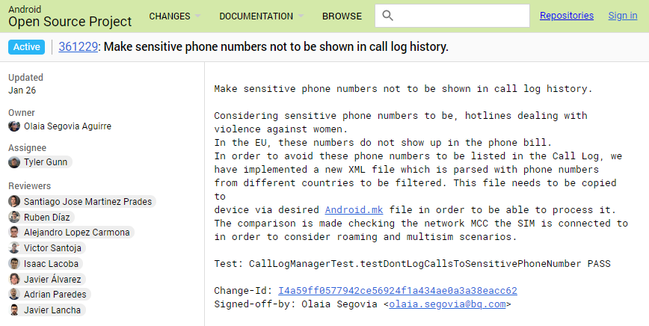Open the Change-Id I4a59ff0577942ce hash link

click(397, 290)
